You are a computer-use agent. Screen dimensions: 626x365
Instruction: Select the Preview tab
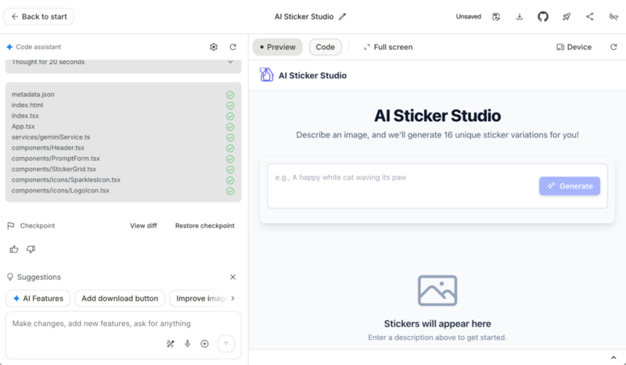tap(278, 47)
